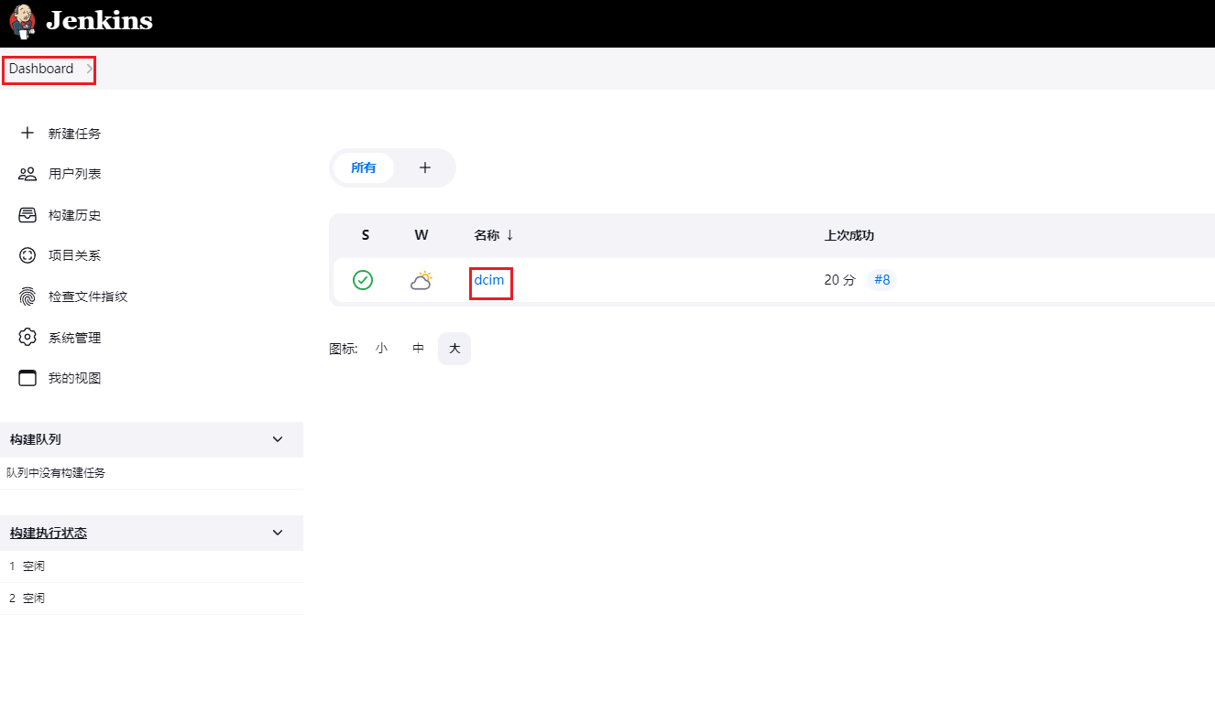Click executor row 1 空闲
Viewport: 1215px width, 701px height.
(151, 566)
